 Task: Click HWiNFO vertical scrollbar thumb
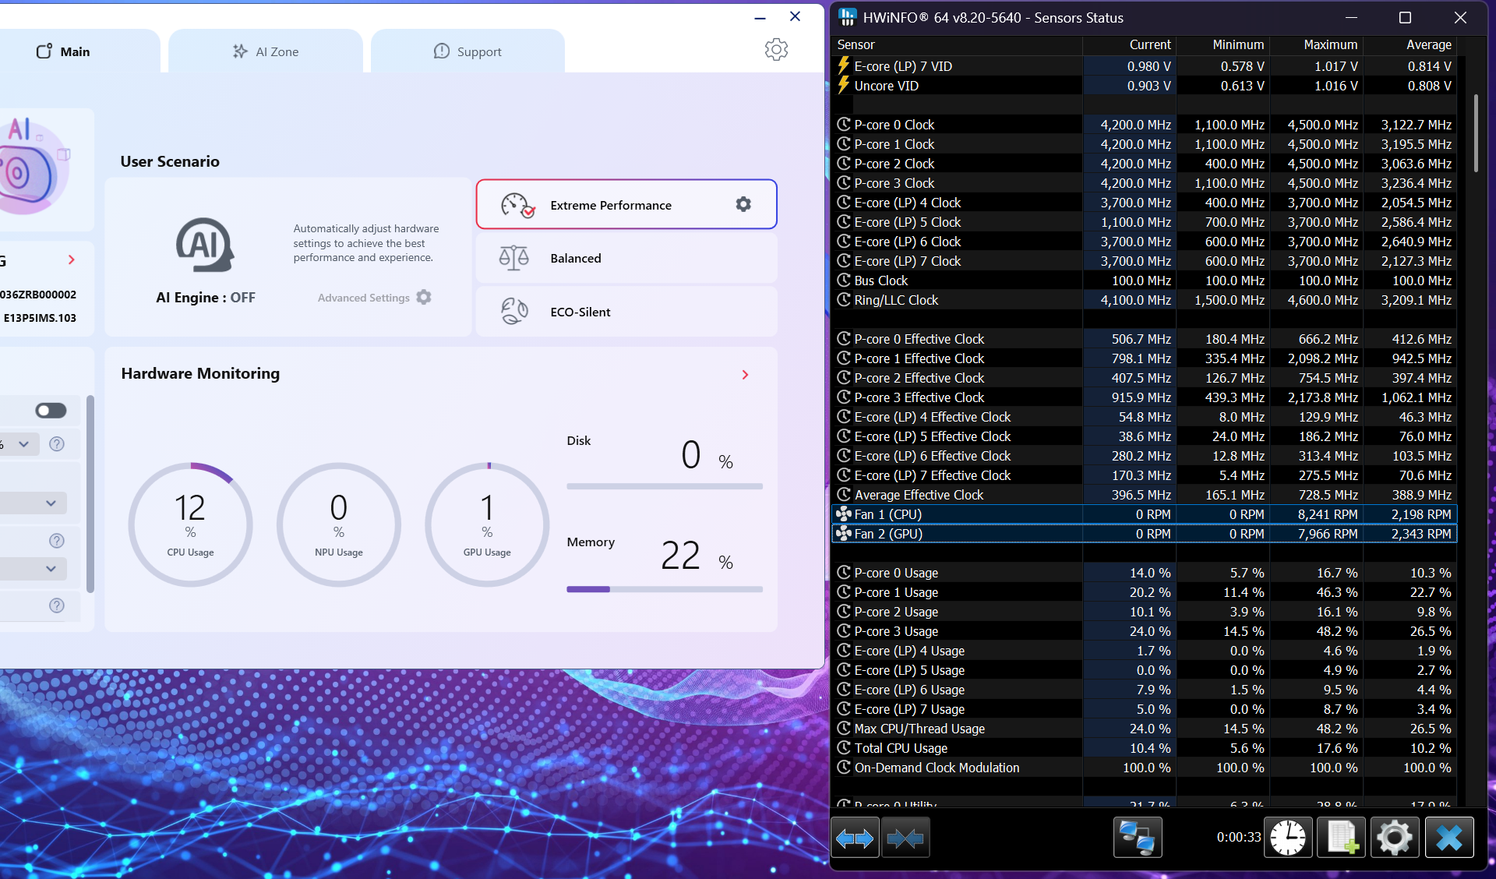1476,133
